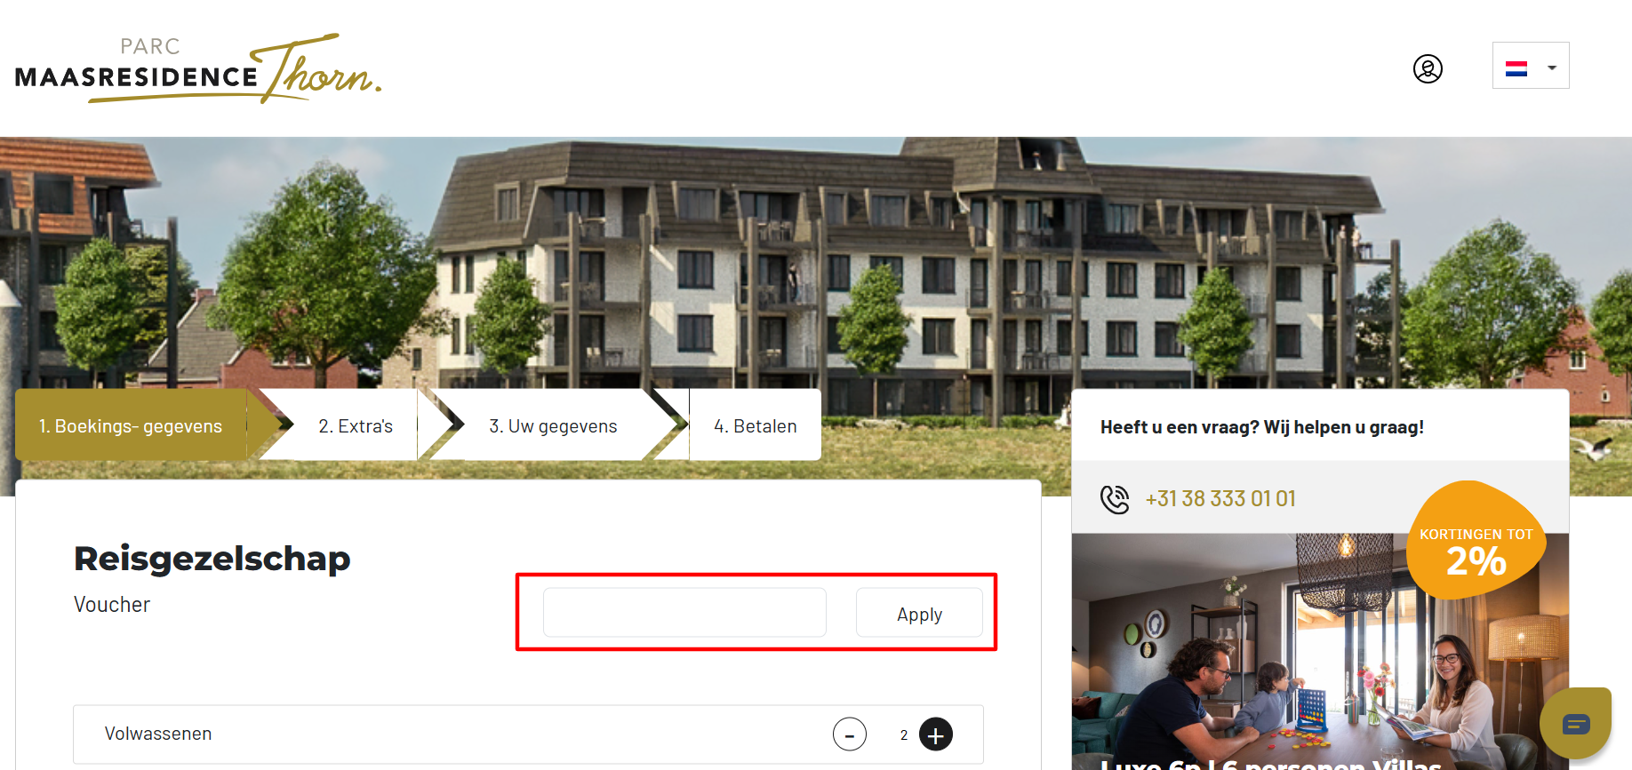The width and height of the screenshot is (1632, 770).
Task: Apply the voucher code
Action: (919, 613)
